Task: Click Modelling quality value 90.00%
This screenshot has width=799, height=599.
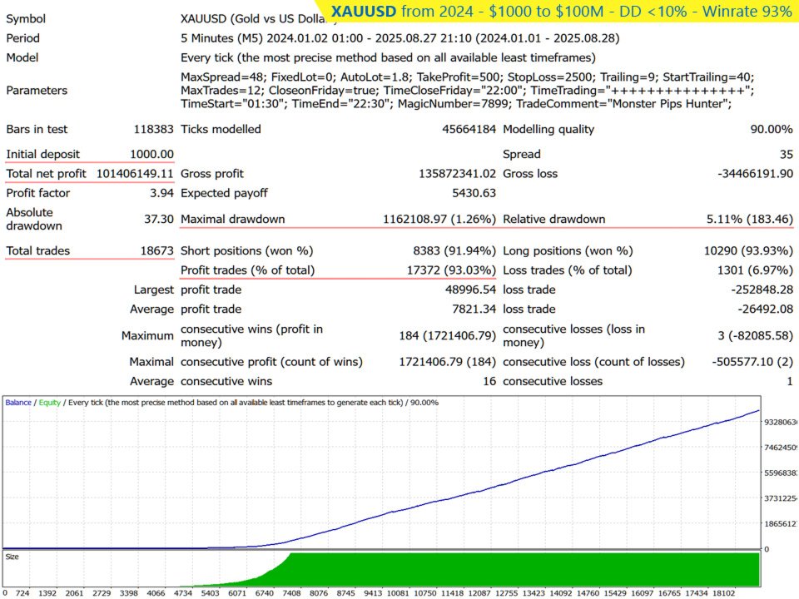Action: (772, 130)
